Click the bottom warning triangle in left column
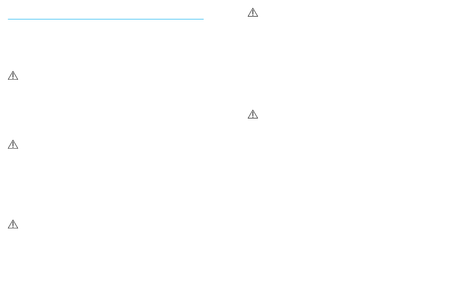The image size is (451, 297). (x=13, y=225)
